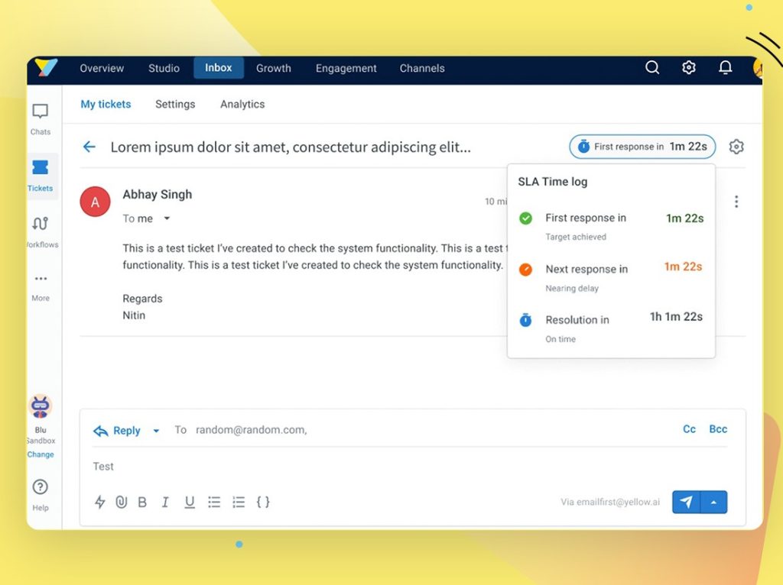Viewport: 783px width, 585px height.
Task: Select the Inbox menu
Action: [218, 68]
